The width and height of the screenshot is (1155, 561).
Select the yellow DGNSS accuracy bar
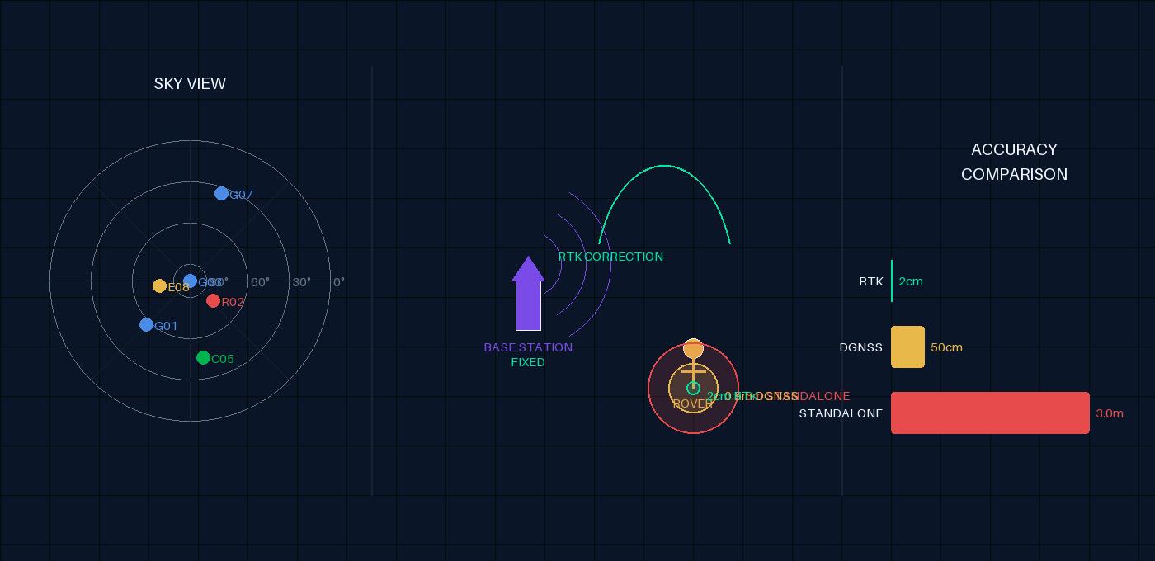[x=907, y=346]
